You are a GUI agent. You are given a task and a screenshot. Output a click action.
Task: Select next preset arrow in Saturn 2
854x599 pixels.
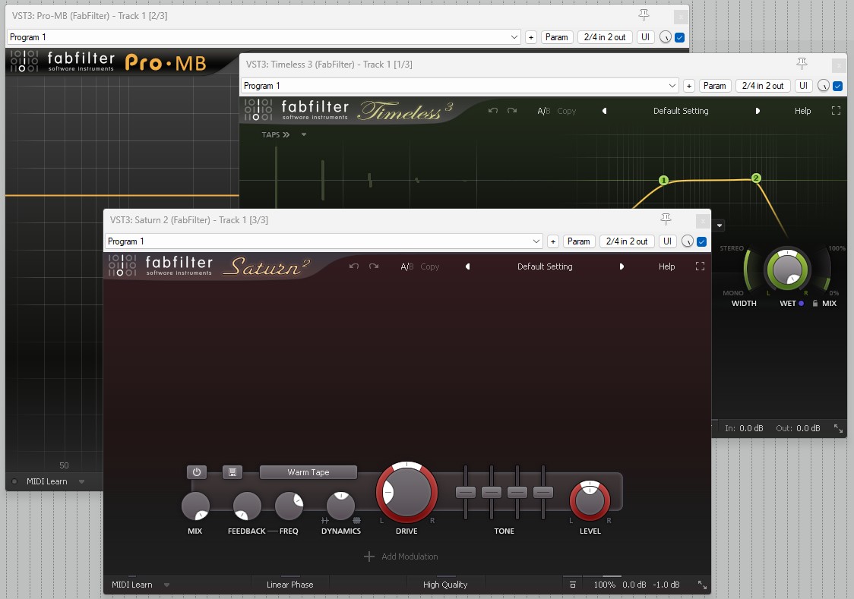622,266
